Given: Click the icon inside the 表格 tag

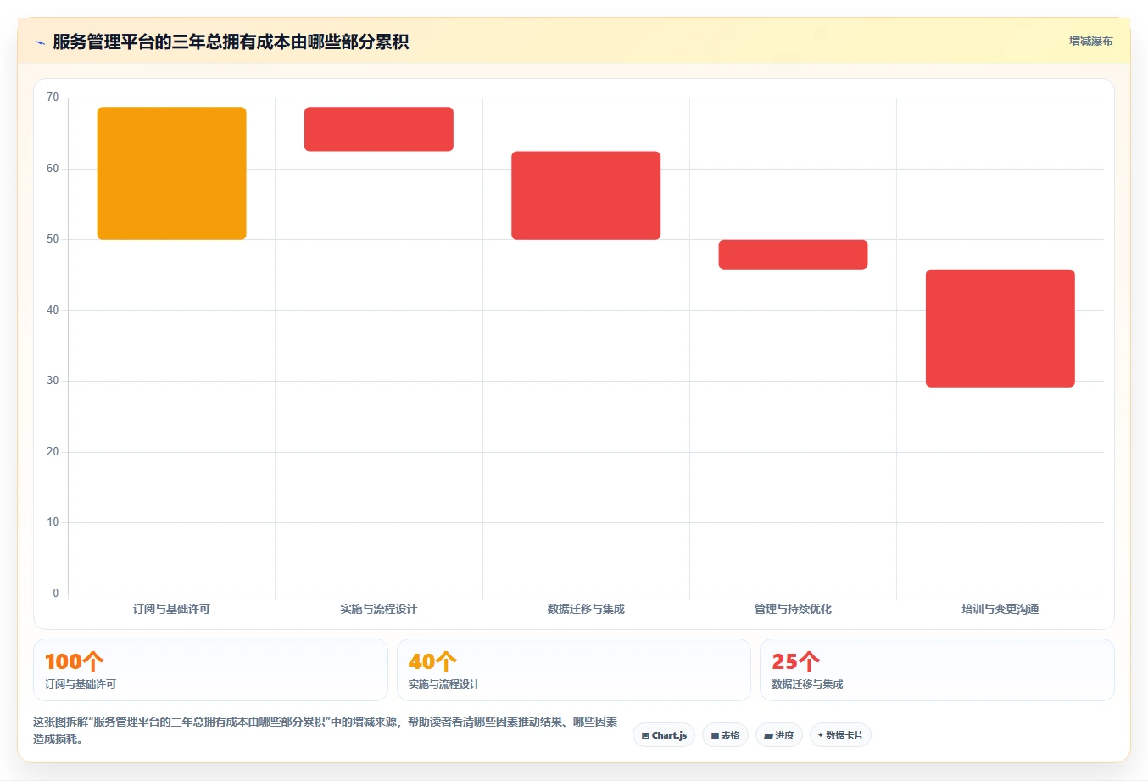Looking at the screenshot, I should 715,736.
